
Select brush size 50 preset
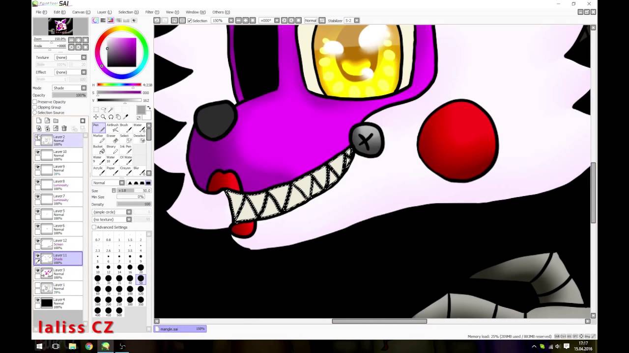(x=141, y=278)
